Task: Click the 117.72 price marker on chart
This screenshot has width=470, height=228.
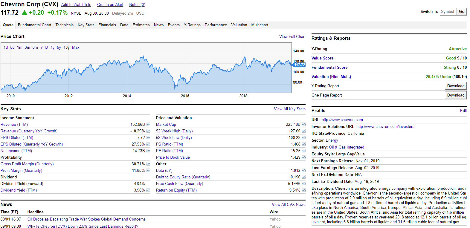Action: coord(299,65)
